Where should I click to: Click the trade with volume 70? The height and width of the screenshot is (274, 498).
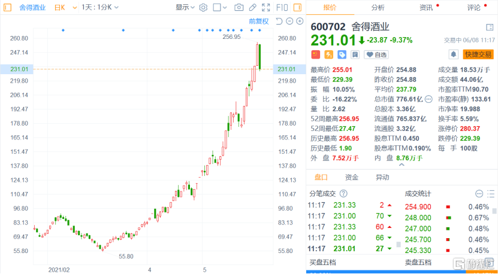point(351,216)
